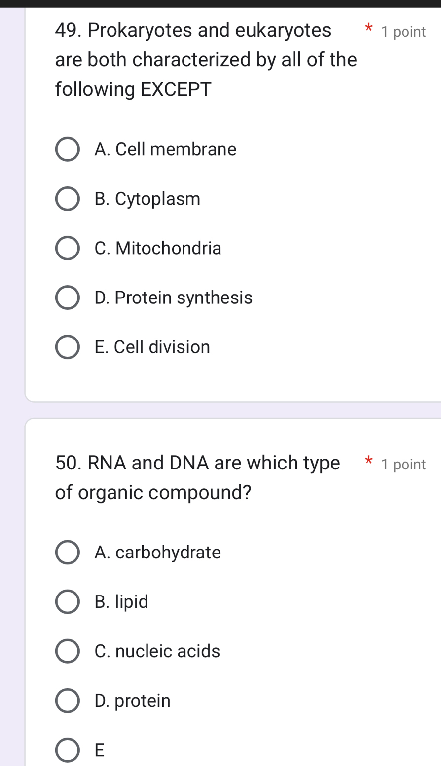The height and width of the screenshot is (766, 441).
Task: Click the '1 point' label on question 49
Action: point(404,32)
